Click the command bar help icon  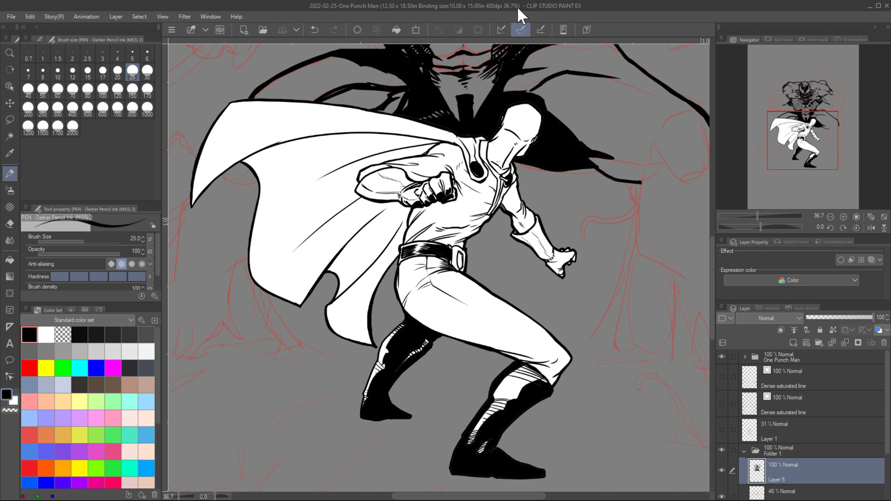(586, 30)
